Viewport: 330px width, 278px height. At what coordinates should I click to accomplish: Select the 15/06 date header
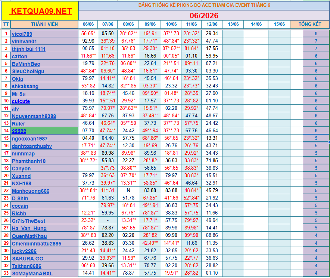point(279,24)
